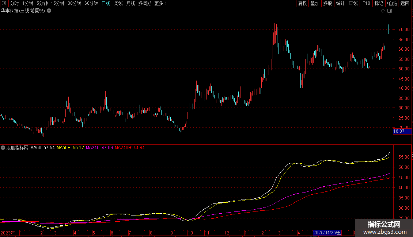Add stock via +自选 button
The image size is (413, 237).
[392, 3]
